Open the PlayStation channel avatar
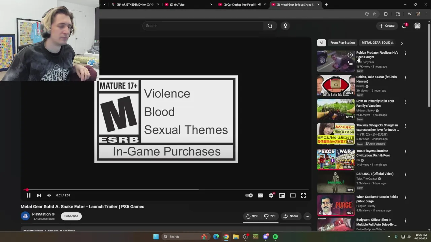 (x=25, y=216)
